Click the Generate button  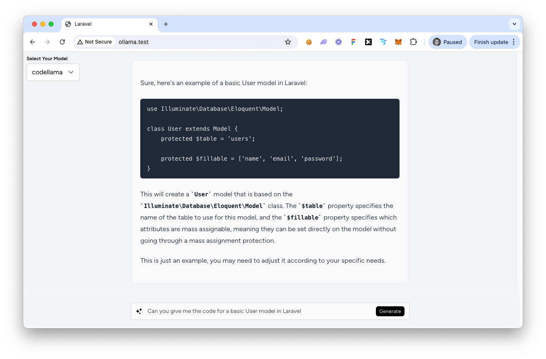pyautogui.click(x=390, y=311)
